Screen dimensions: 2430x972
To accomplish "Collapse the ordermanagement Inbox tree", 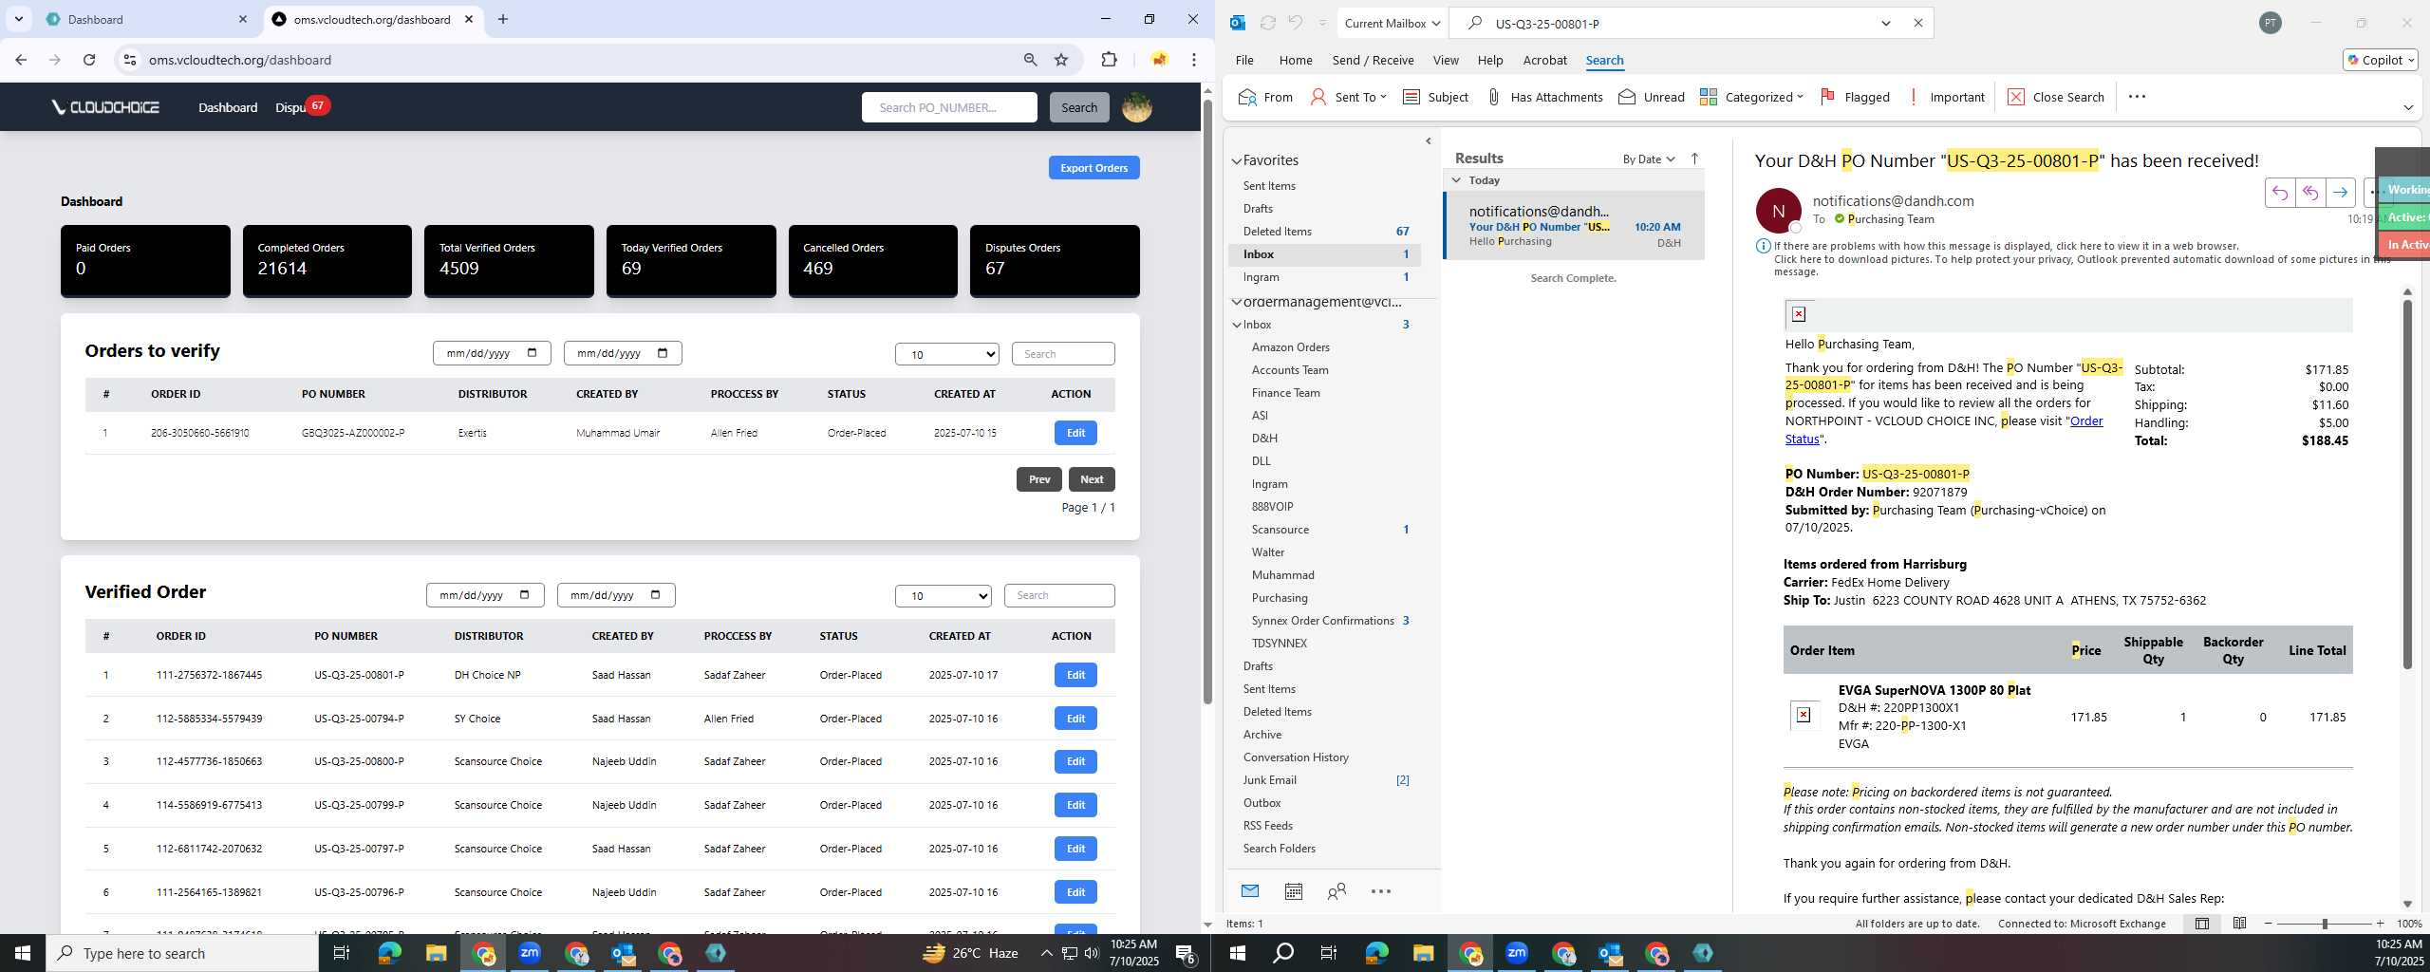I will click(1237, 325).
